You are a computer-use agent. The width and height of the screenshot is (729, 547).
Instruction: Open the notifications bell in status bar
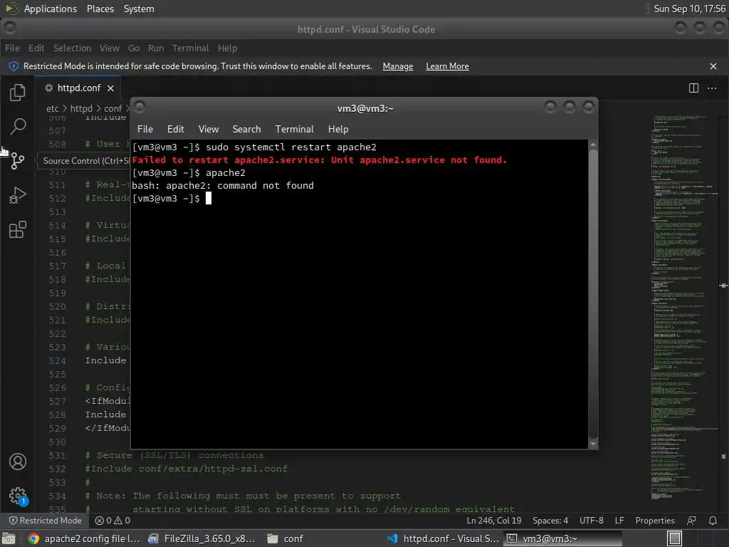tap(713, 521)
